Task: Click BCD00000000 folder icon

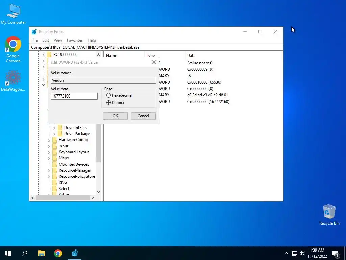Action: click(x=49, y=55)
